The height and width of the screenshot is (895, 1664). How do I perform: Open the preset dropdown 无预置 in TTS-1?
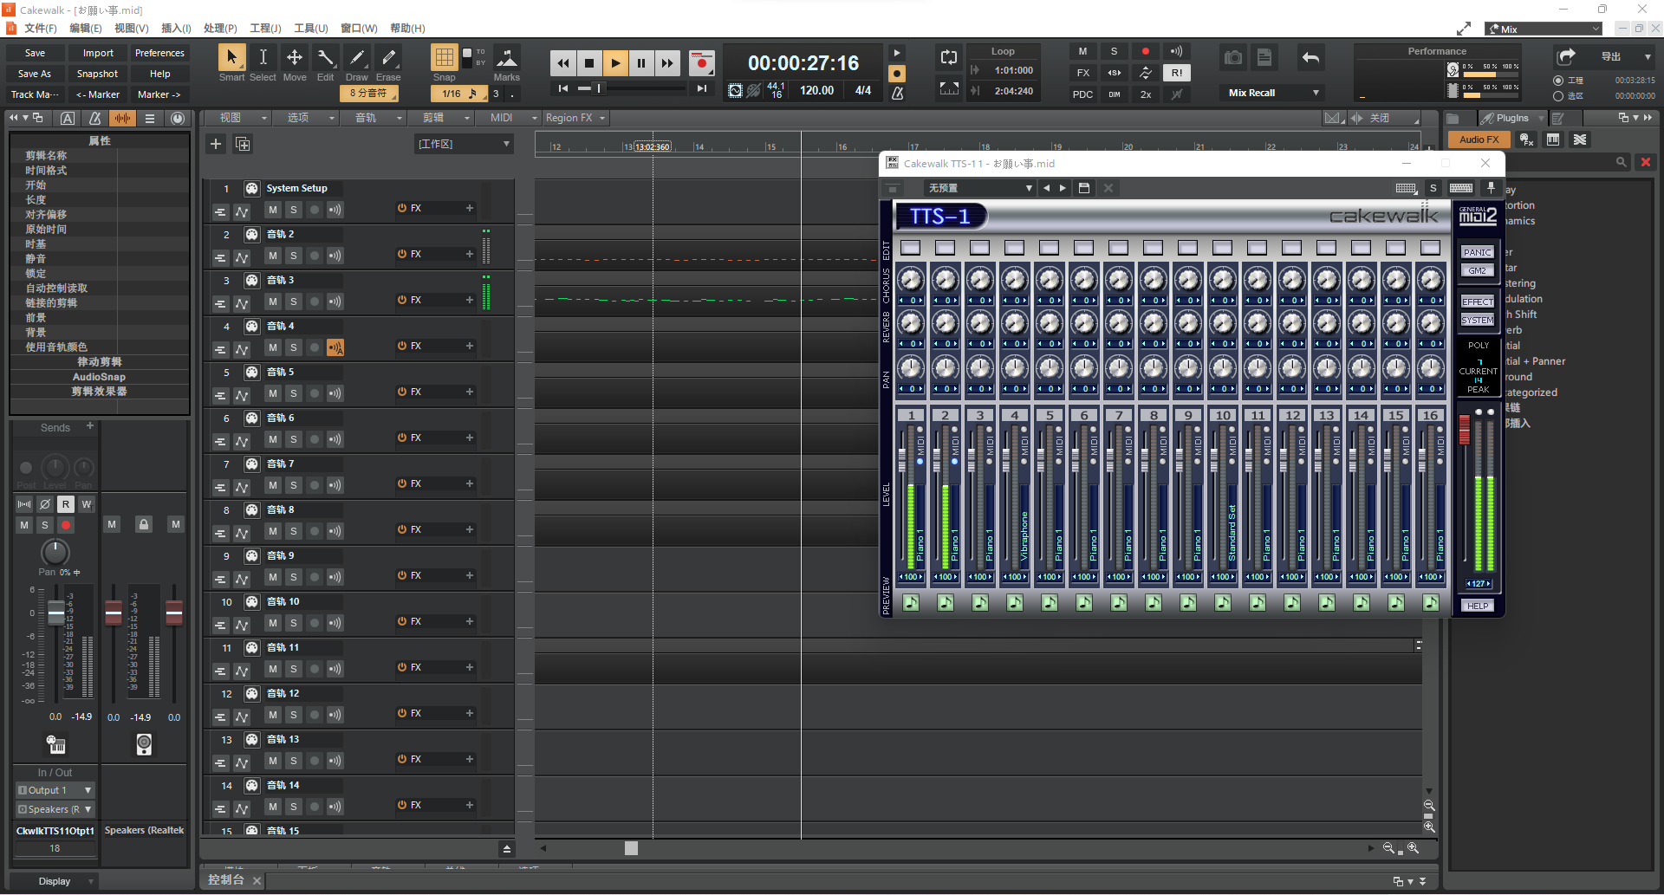980,188
